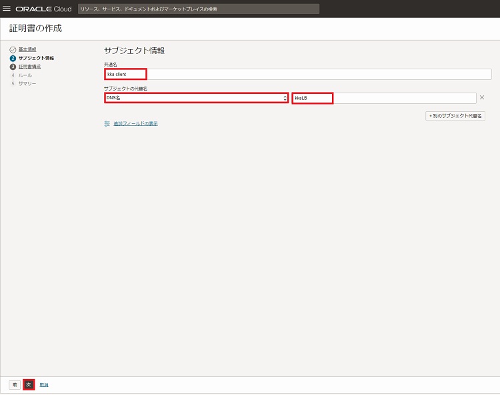The width and height of the screenshot is (500, 395).
Task: Select the サマリー wizard step
Action: coord(27,83)
